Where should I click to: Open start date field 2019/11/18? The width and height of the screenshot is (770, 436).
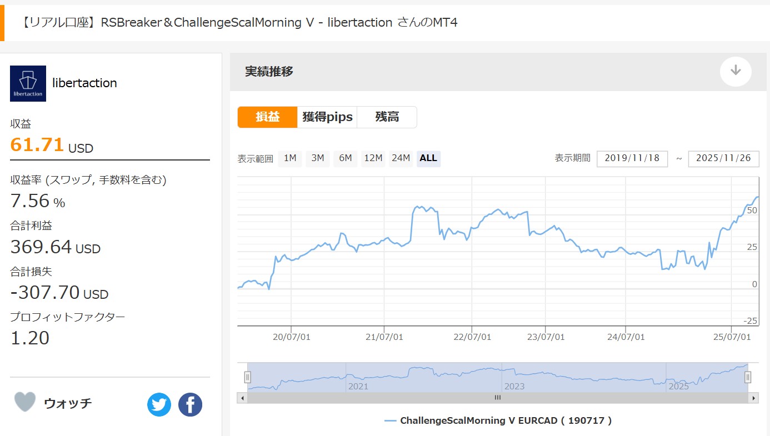point(632,158)
